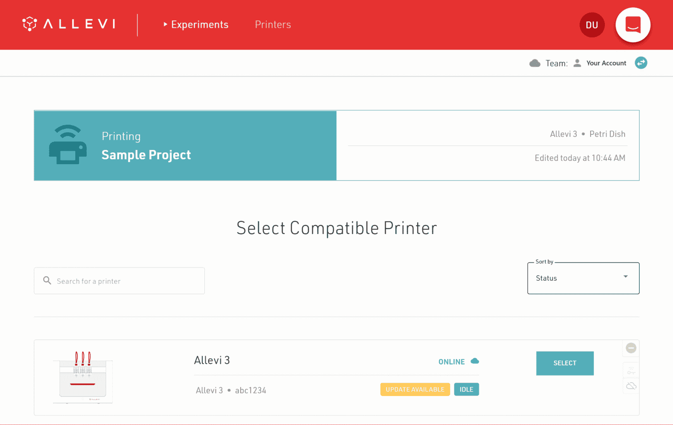Open the Printers tab
Image resolution: width=673 pixels, height=425 pixels.
pyautogui.click(x=273, y=25)
